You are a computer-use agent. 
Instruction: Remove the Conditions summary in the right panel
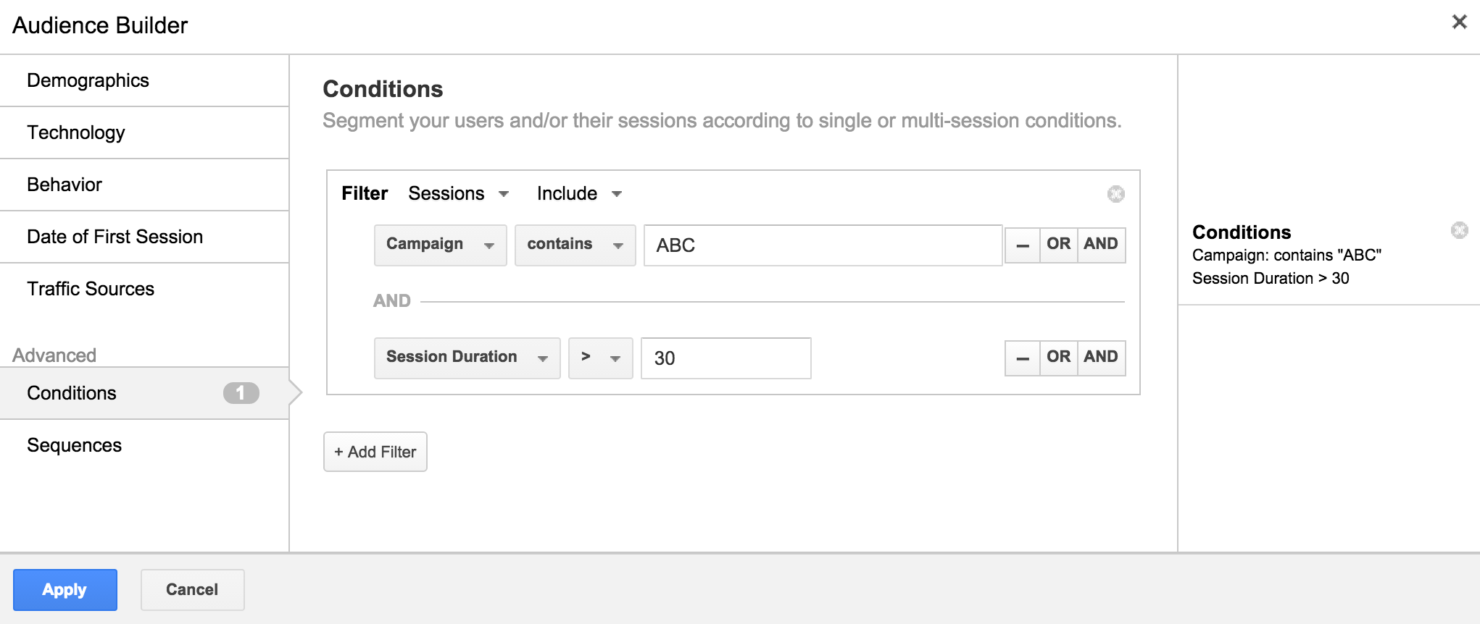(x=1459, y=230)
